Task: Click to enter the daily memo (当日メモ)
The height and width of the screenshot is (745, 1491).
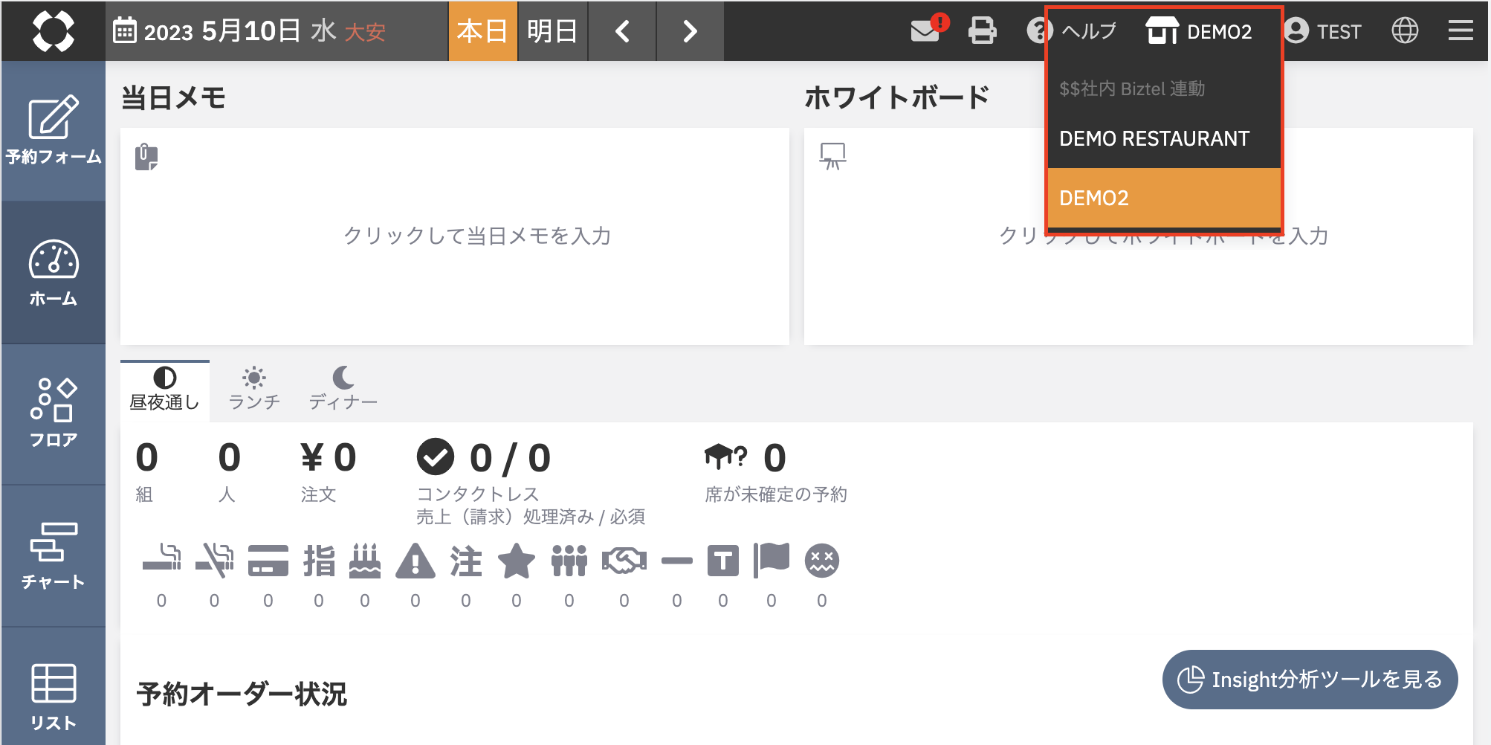Action: pyautogui.click(x=476, y=236)
